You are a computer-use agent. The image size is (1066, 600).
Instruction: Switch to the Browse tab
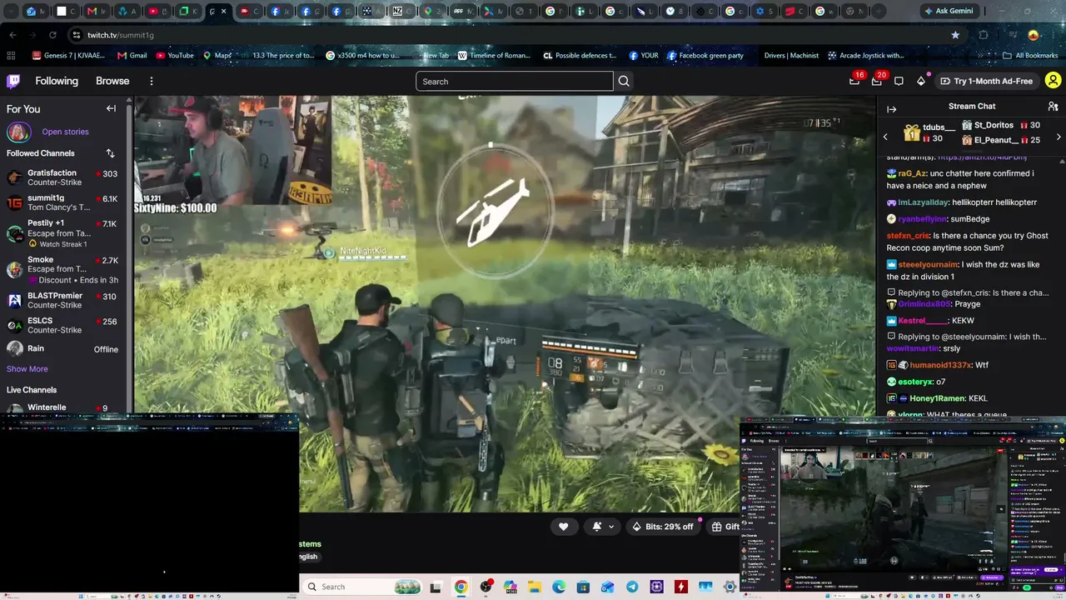[x=112, y=81]
